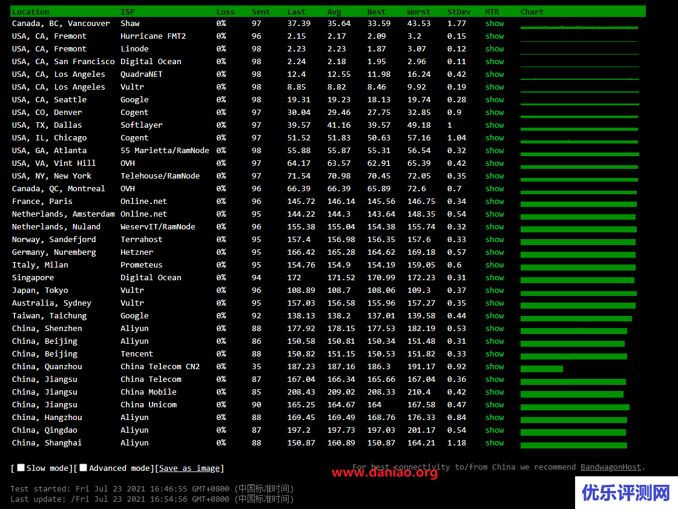The width and height of the screenshot is (678, 509).
Task: Show MTR for Fremont Hurricane FMT2 row
Action: pos(494,36)
